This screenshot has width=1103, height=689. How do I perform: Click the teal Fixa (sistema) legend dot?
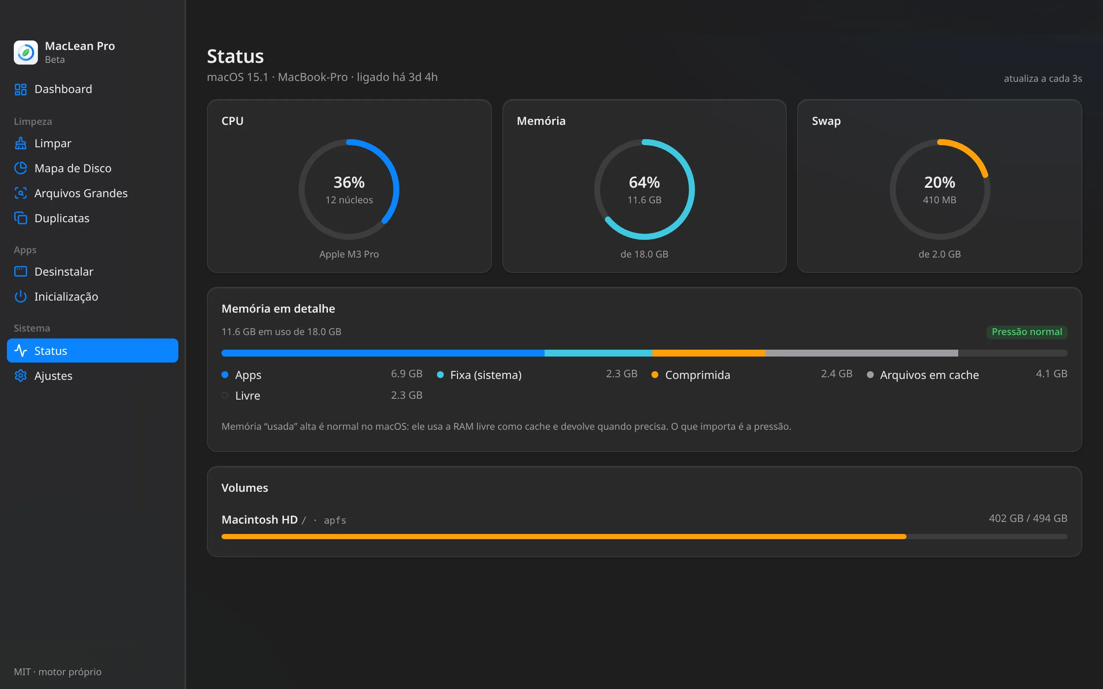(x=440, y=375)
